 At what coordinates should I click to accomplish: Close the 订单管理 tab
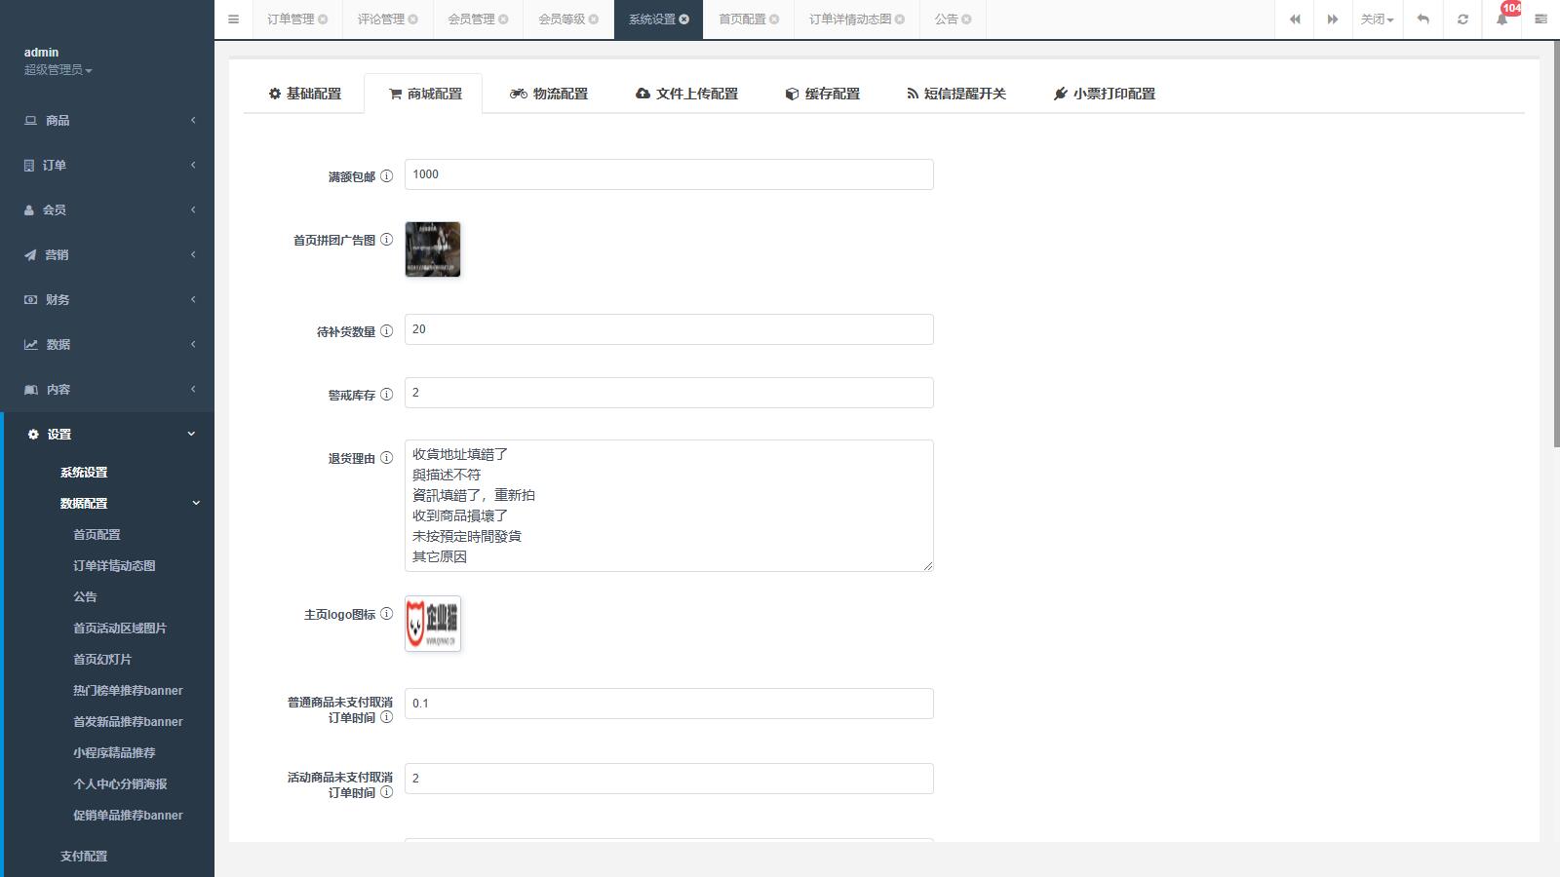click(x=323, y=19)
